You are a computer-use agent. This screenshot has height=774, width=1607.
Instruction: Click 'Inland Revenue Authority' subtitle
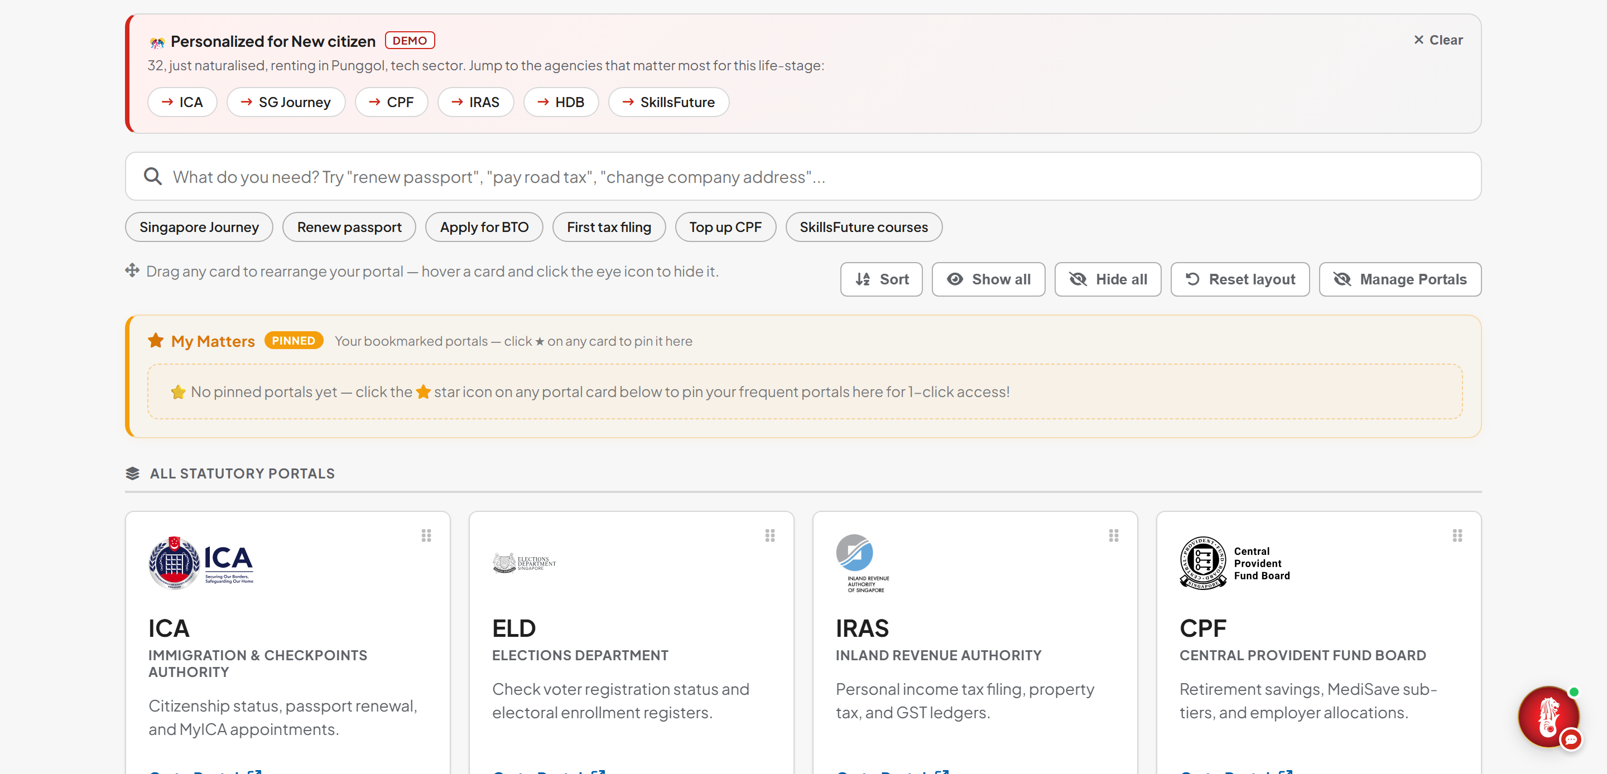(938, 655)
